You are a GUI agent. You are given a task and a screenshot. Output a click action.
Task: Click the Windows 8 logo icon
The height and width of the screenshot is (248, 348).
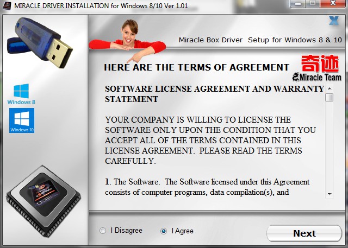(21, 94)
